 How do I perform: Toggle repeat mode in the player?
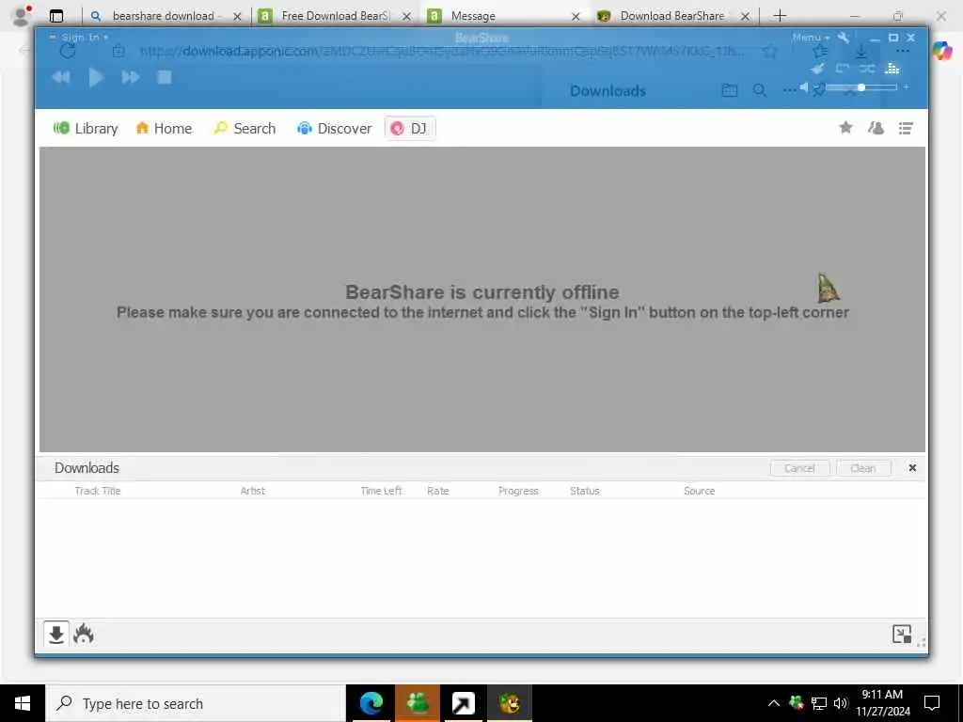(843, 68)
